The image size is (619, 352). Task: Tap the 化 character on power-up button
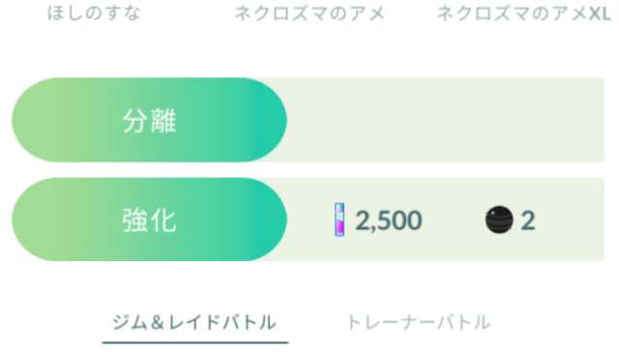163,220
